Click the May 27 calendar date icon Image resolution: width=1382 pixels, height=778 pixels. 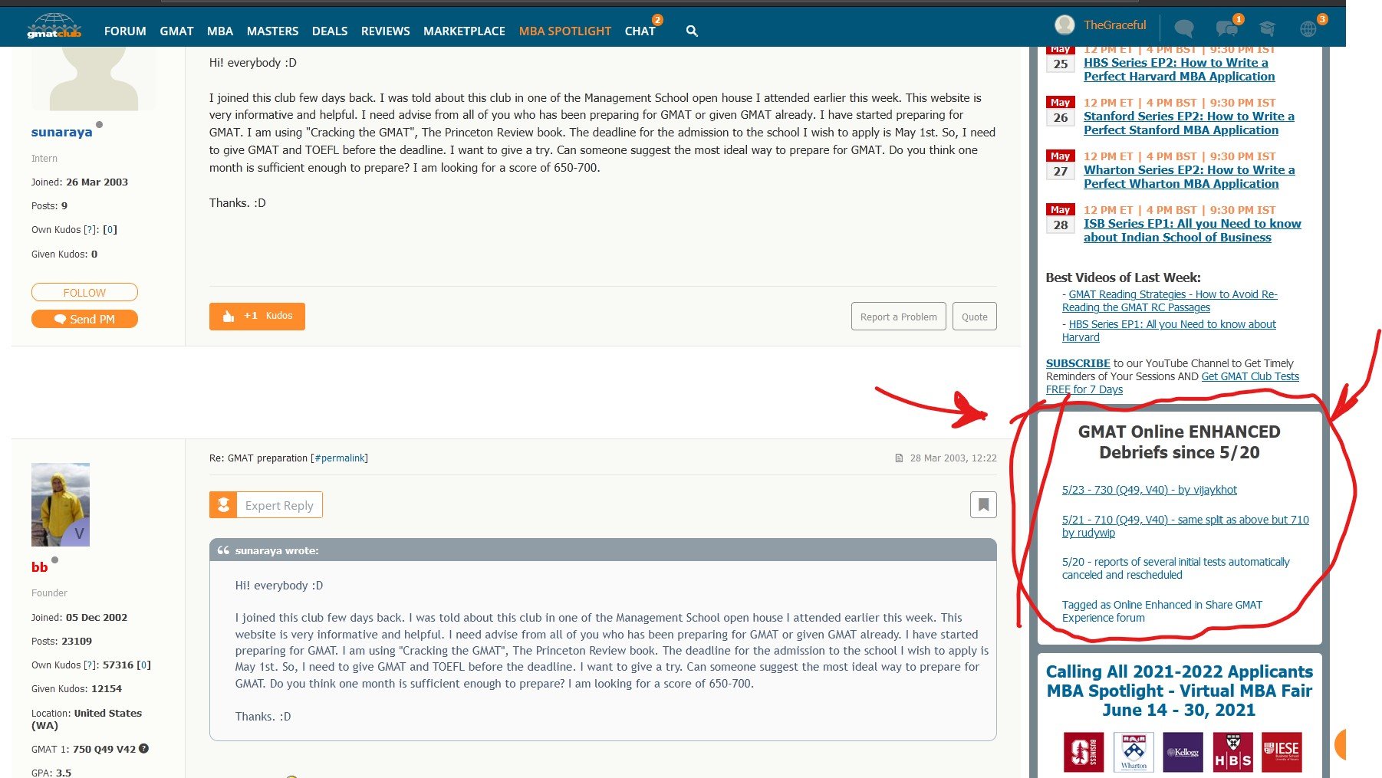pos(1061,165)
